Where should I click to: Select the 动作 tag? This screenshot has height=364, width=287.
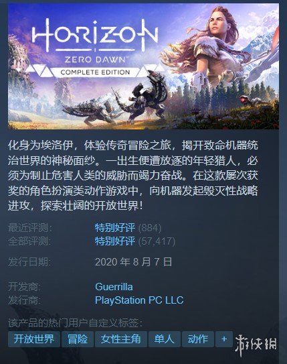tap(198, 339)
